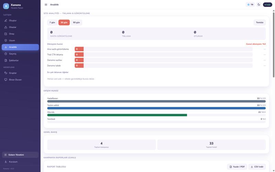
Task: Open the hamburger menu icon beside Analitik
Action: click(46, 4)
